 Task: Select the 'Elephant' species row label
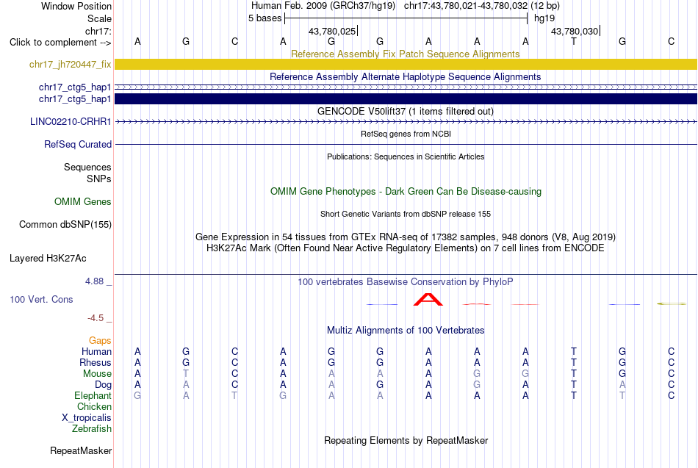click(93, 395)
